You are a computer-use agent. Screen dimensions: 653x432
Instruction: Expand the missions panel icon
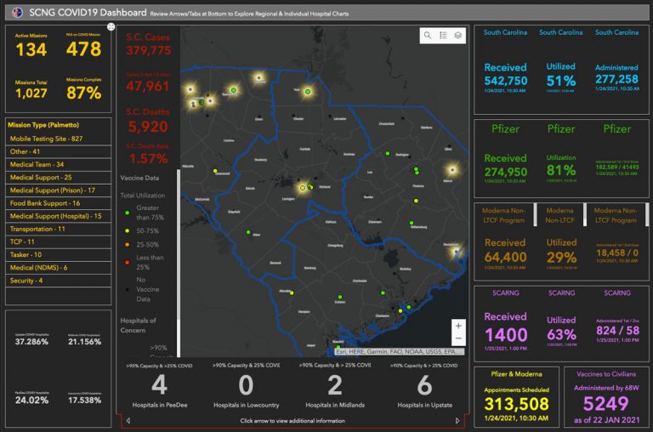point(111,26)
